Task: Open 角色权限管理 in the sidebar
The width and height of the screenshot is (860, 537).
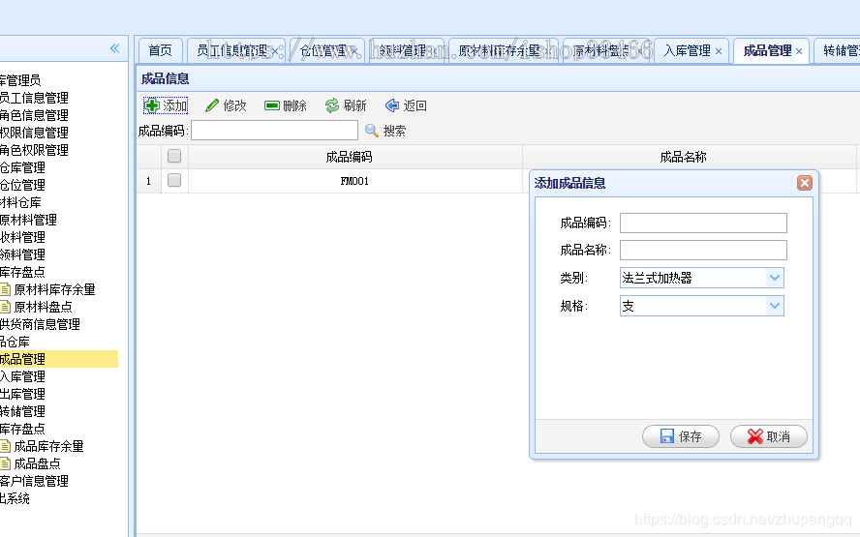Action: [x=34, y=150]
